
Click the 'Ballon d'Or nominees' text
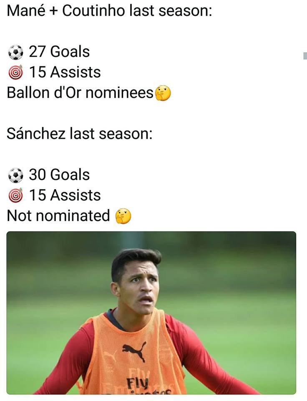[81, 93]
